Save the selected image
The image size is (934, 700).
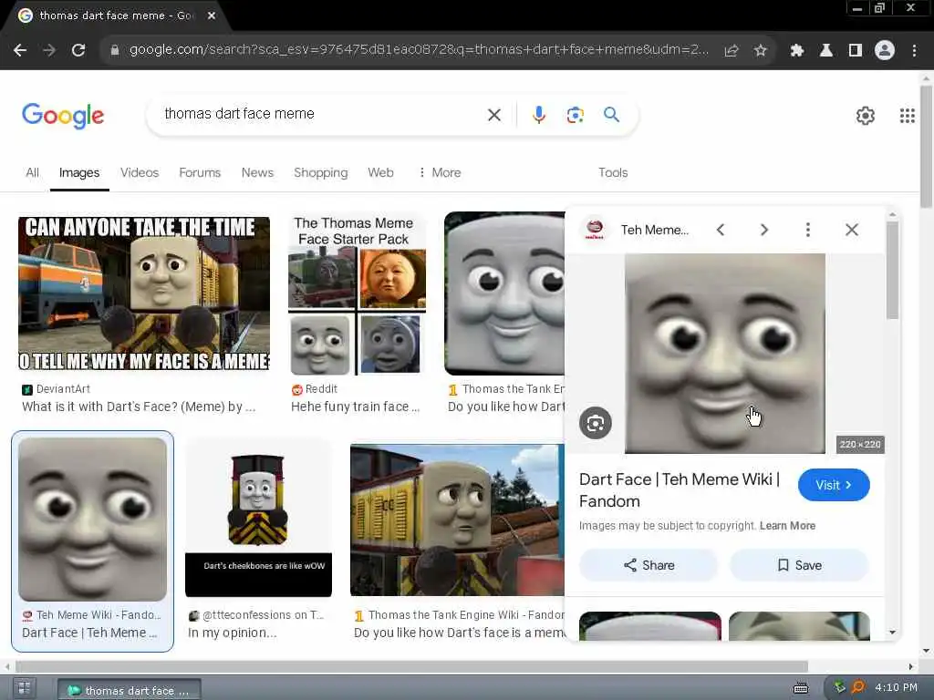[x=799, y=565]
